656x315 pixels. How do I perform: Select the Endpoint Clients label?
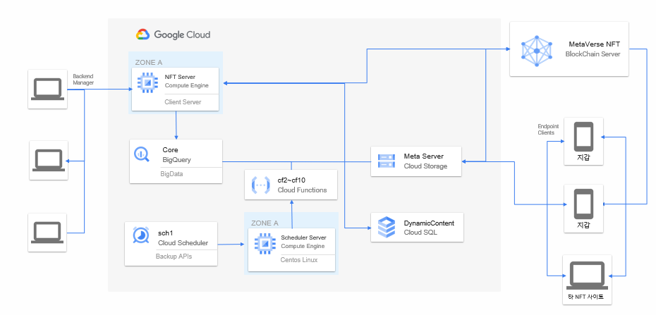548,130
